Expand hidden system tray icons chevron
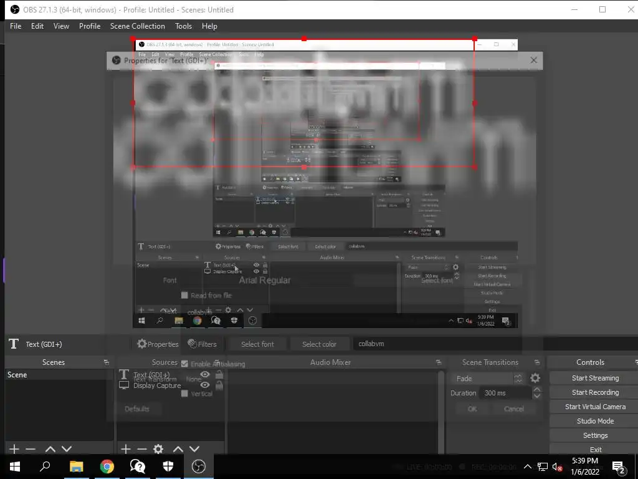The image size is (638, 479). click(527, 467)
